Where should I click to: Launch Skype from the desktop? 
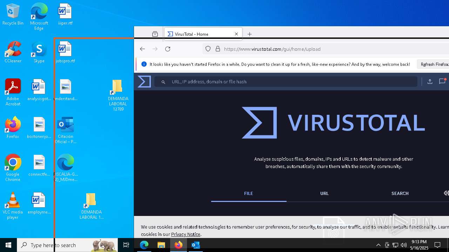click(x=39, y=52)
